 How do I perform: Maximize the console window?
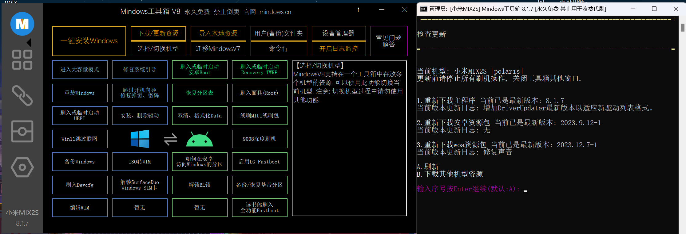654,9
